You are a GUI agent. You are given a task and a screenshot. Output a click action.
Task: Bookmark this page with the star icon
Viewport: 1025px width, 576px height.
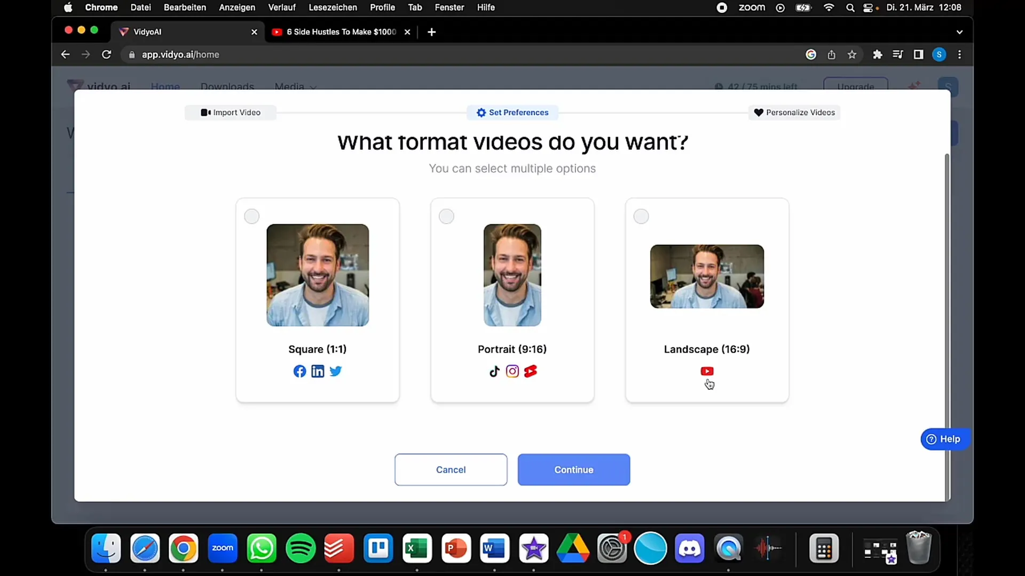852,54
